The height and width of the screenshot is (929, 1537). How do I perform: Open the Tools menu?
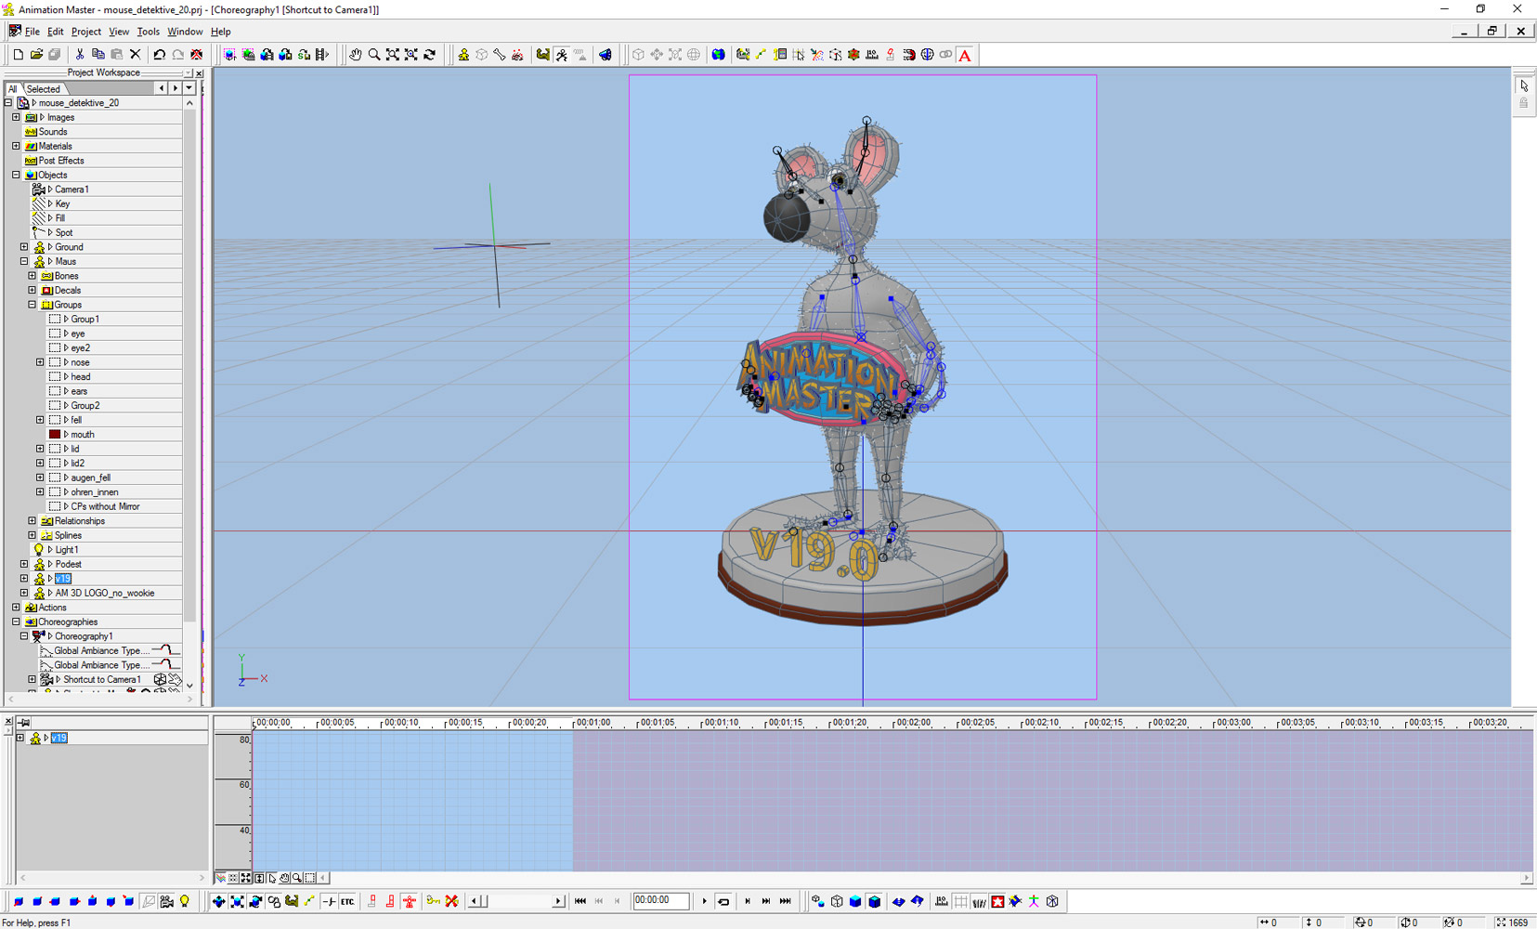(x=149, y=32)
